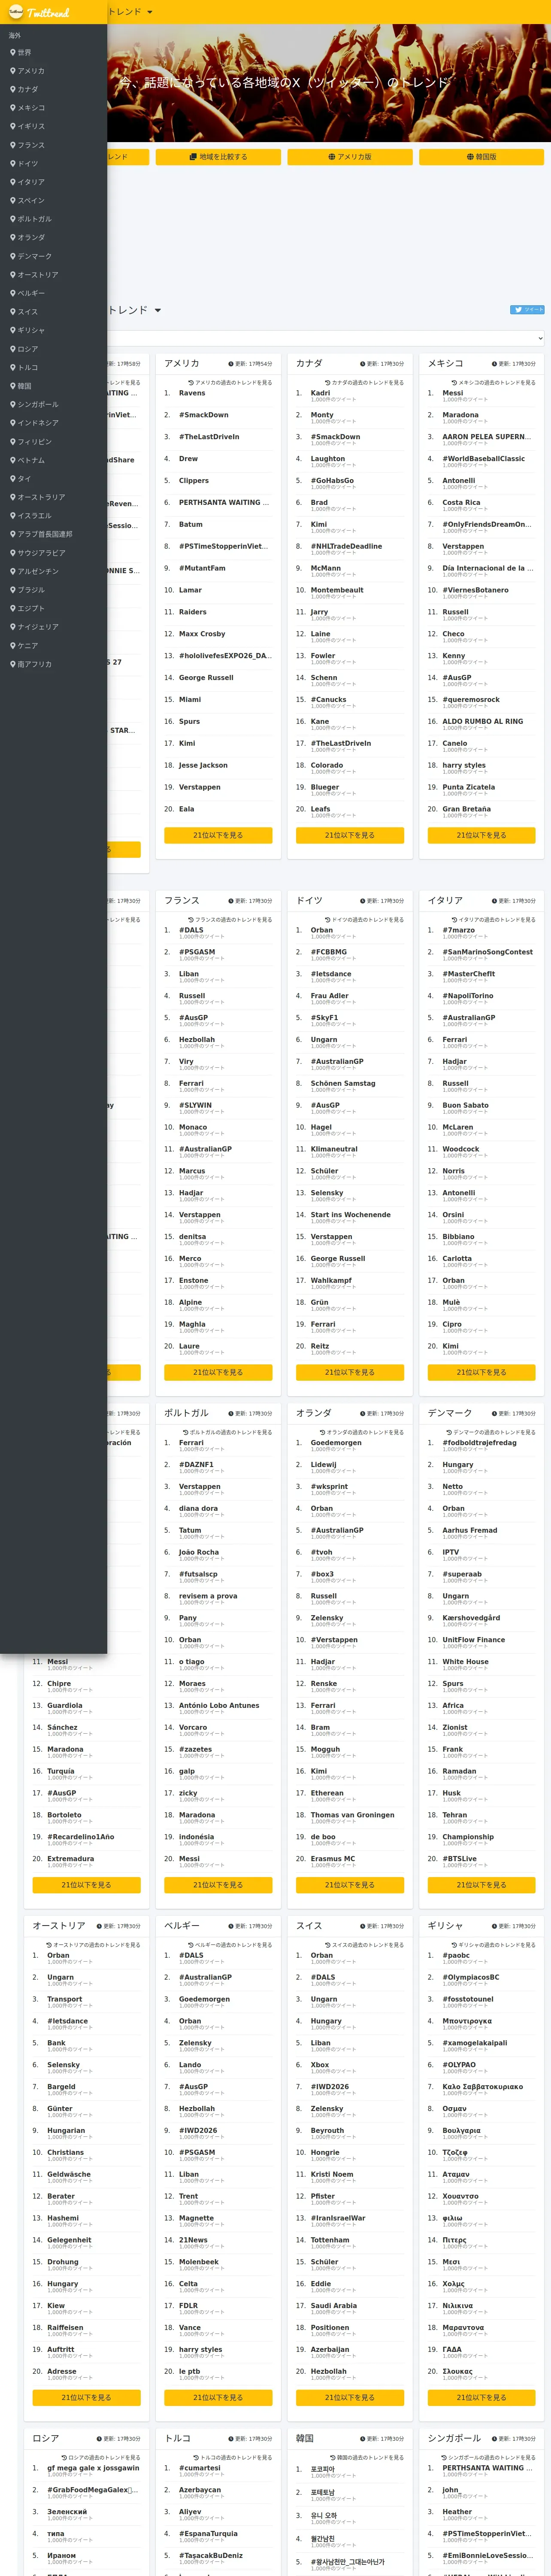
Task: Choose ドイツ in the sidebar region list
Action: coord(24,164)
